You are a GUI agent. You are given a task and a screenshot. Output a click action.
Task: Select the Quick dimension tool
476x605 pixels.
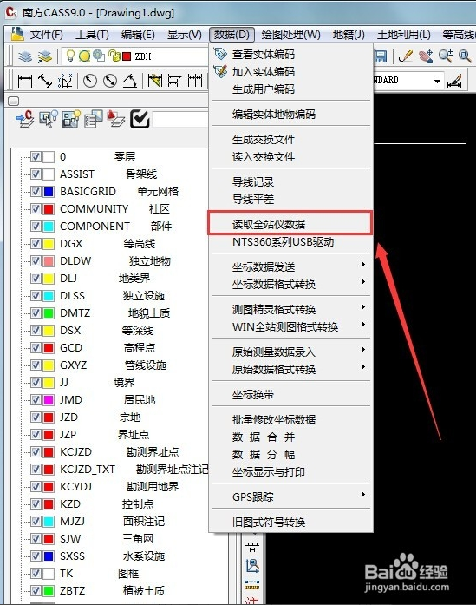point(155,81)
